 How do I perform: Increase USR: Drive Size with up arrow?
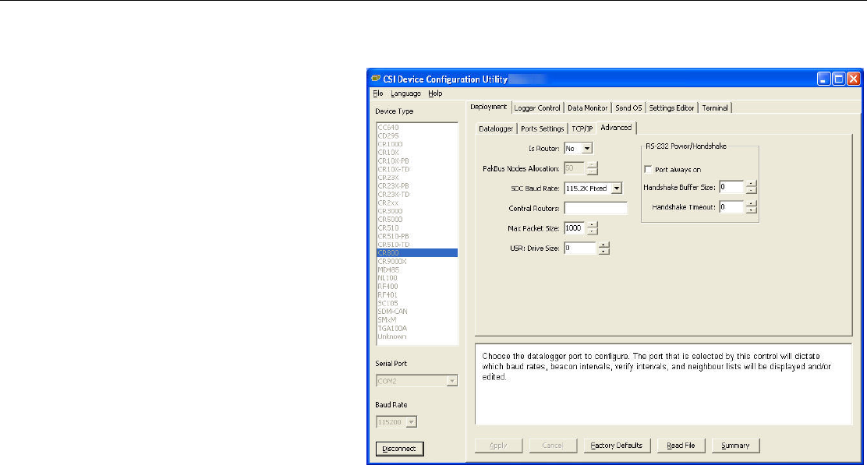tap(603, 245)
